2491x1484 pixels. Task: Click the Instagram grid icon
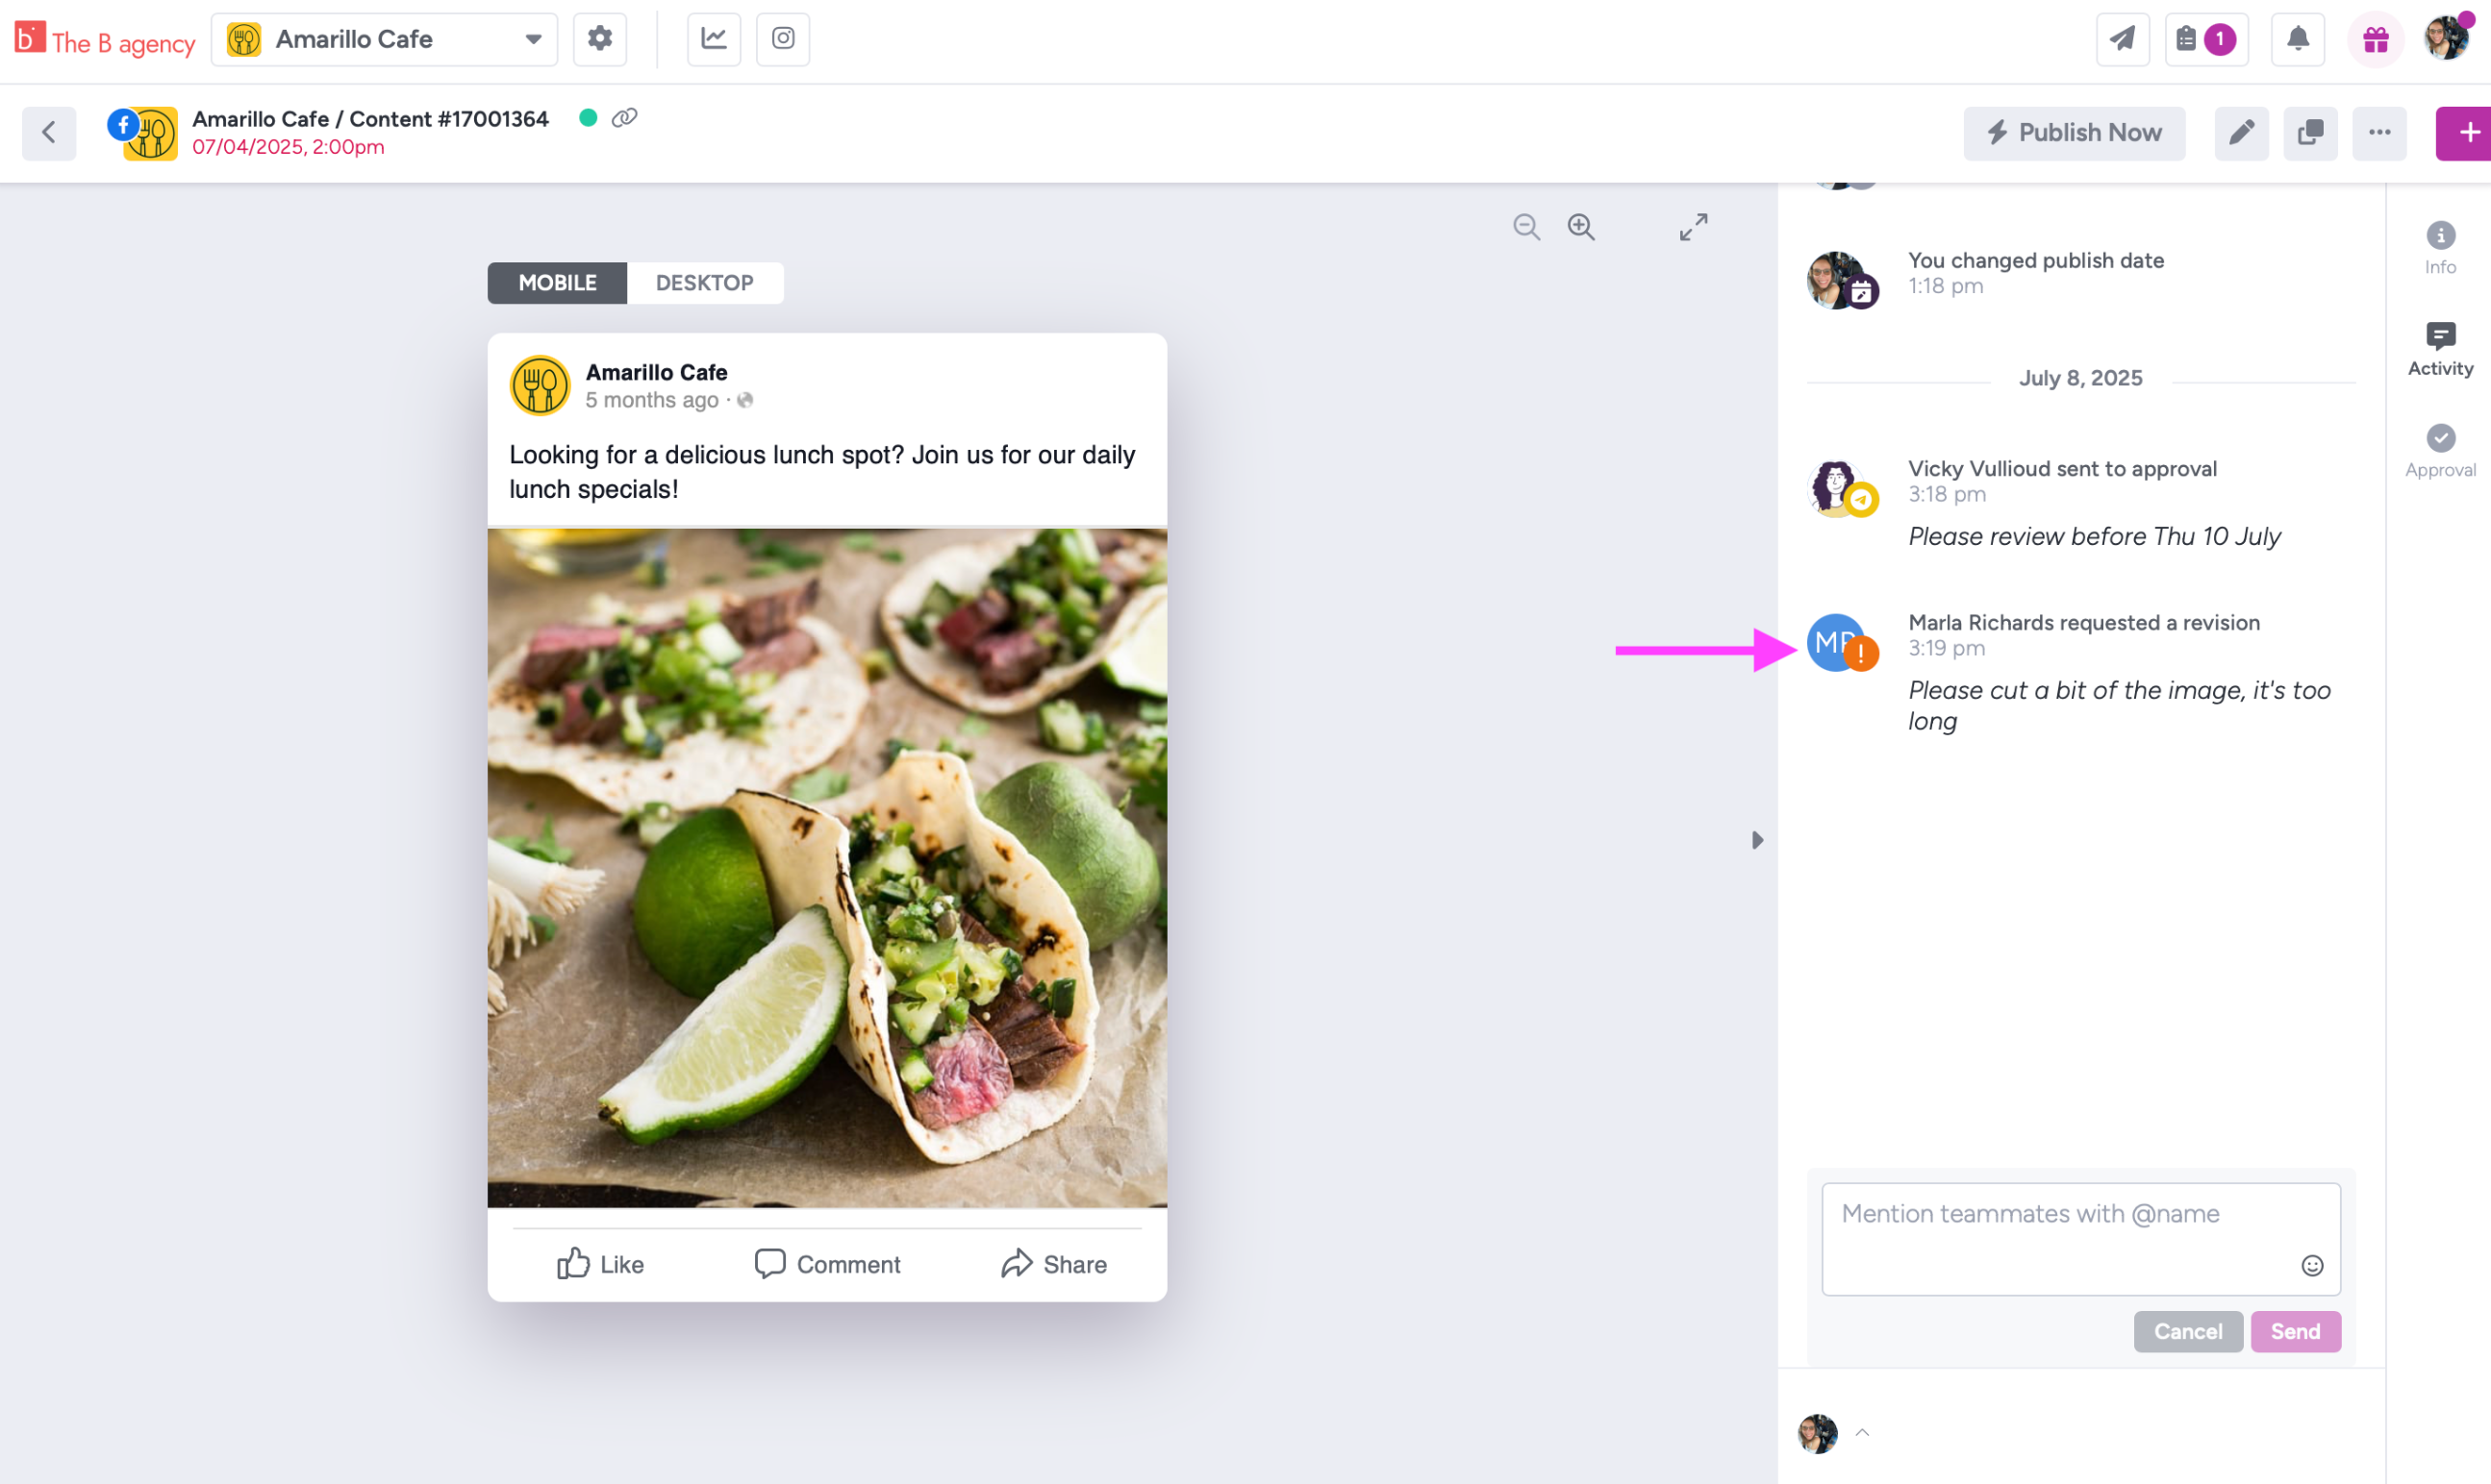(x=782, y=39)
